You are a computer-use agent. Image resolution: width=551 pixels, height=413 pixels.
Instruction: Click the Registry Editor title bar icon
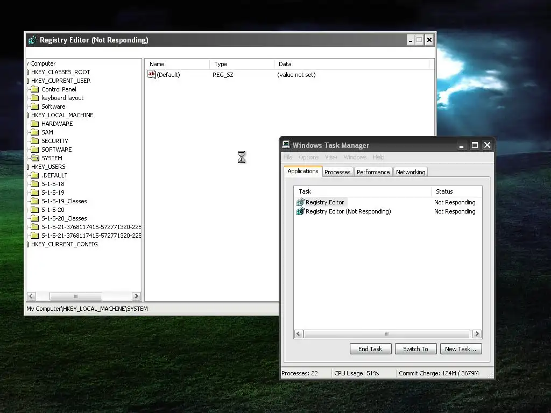[32, 40]
